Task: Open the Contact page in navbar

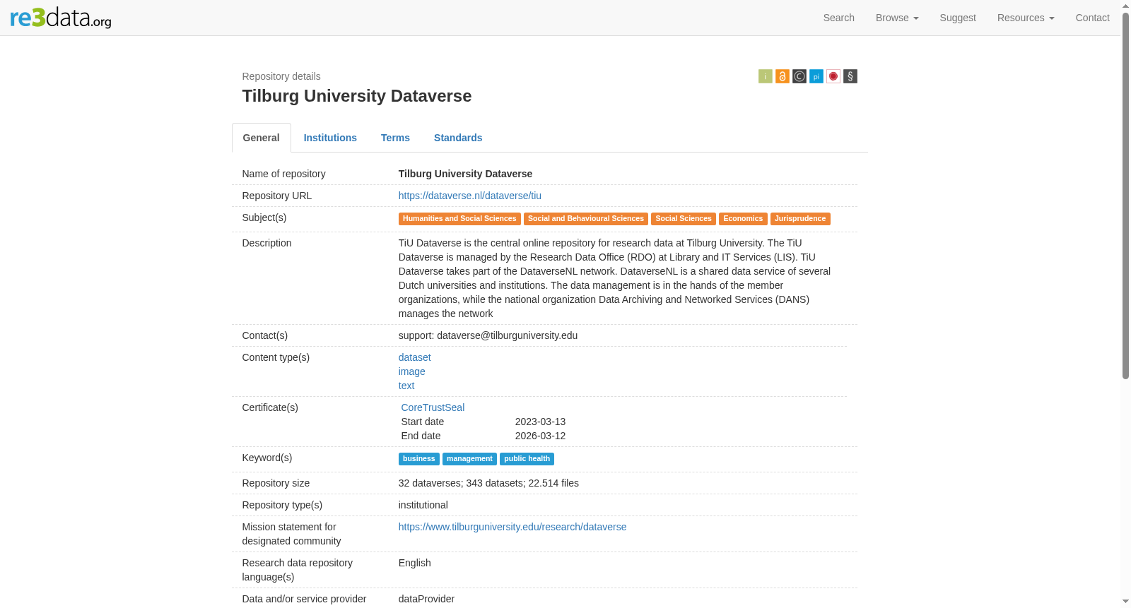Action: pos(1092,18)
